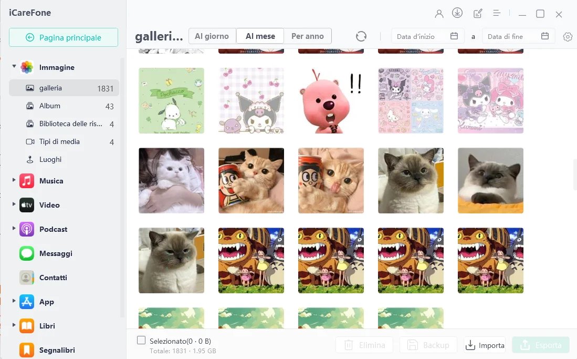
Task: Open the user account icon
Action: pos(439,14)
